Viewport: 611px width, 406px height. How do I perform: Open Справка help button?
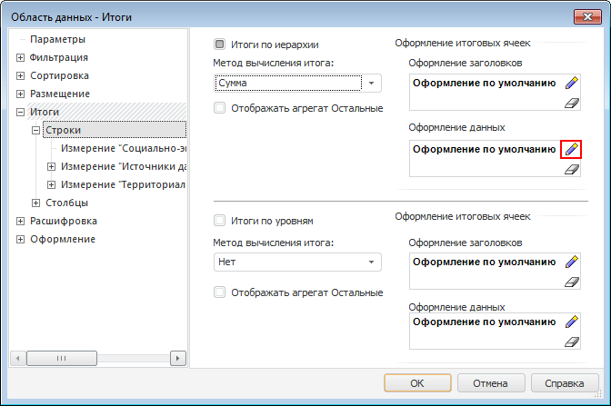click(564, 382)
